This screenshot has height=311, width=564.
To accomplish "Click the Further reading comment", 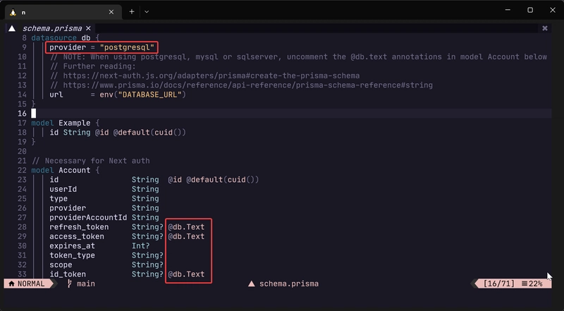I will tap(93, 66).
